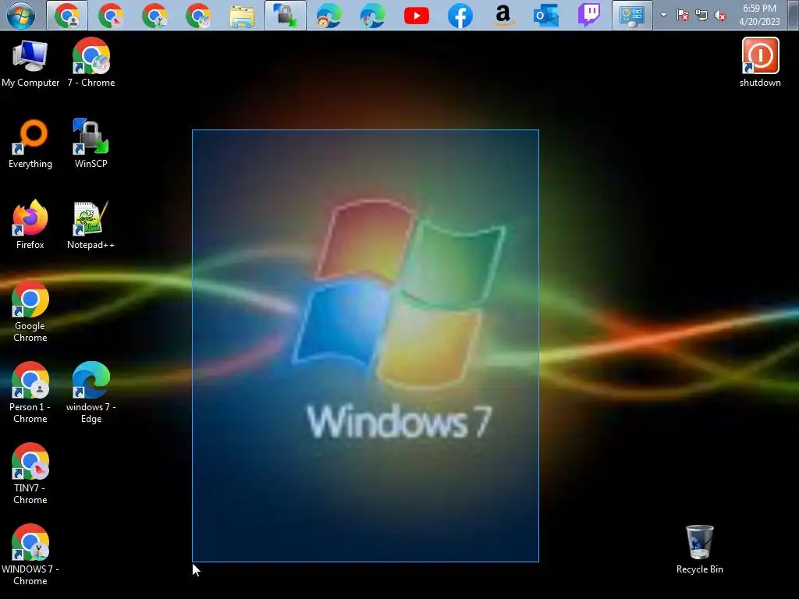Click the Show Desktop strip

(x=794, y=16)
